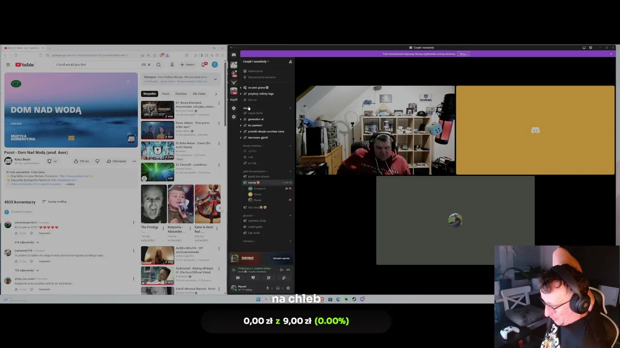Disconnect from Discord voice call
The width and height of the screenshot is (620, 348).
(288, 270)
